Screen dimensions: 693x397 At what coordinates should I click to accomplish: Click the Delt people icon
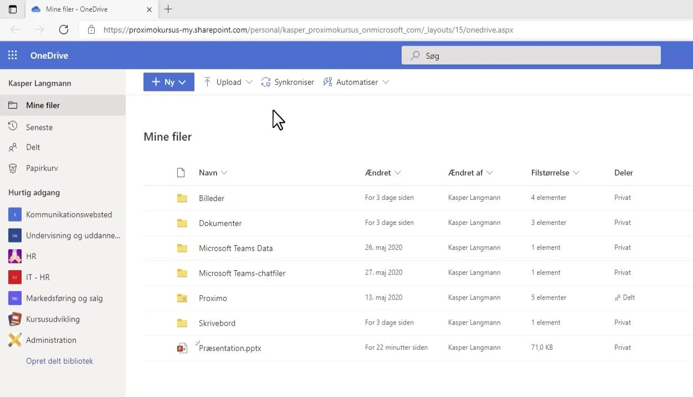click(x=13, y=147)
